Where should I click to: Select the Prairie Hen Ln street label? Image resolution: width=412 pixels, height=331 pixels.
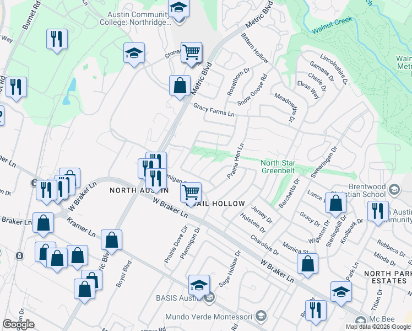click(x=236, y=161)
